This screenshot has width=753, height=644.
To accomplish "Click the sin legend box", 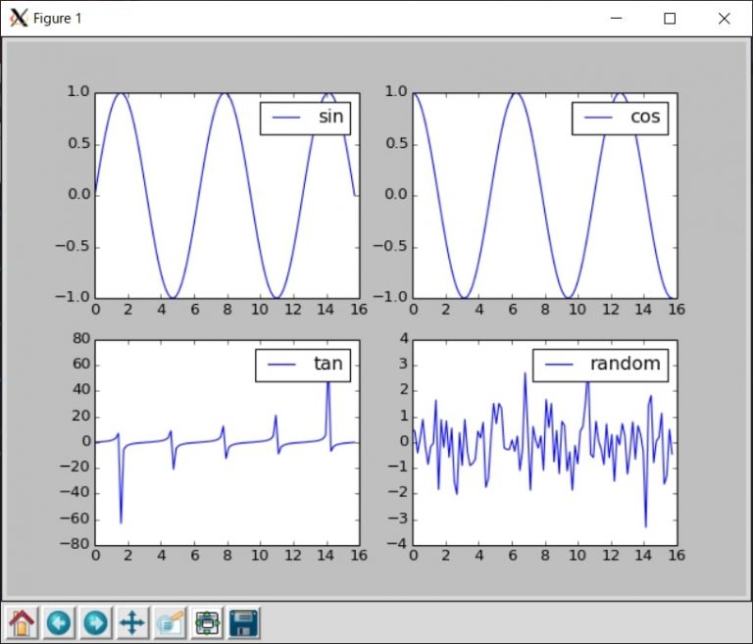I will click(x=306, y=119).
